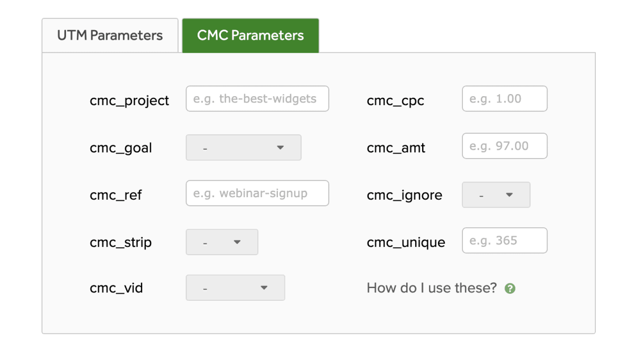
Task: Select the CMC Parameters tab
Action: pyautogui.click(x=250, y=35)
